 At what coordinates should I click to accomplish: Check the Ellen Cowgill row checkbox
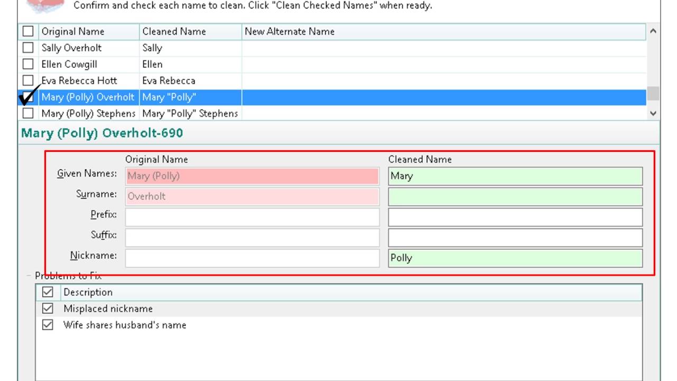28,64
